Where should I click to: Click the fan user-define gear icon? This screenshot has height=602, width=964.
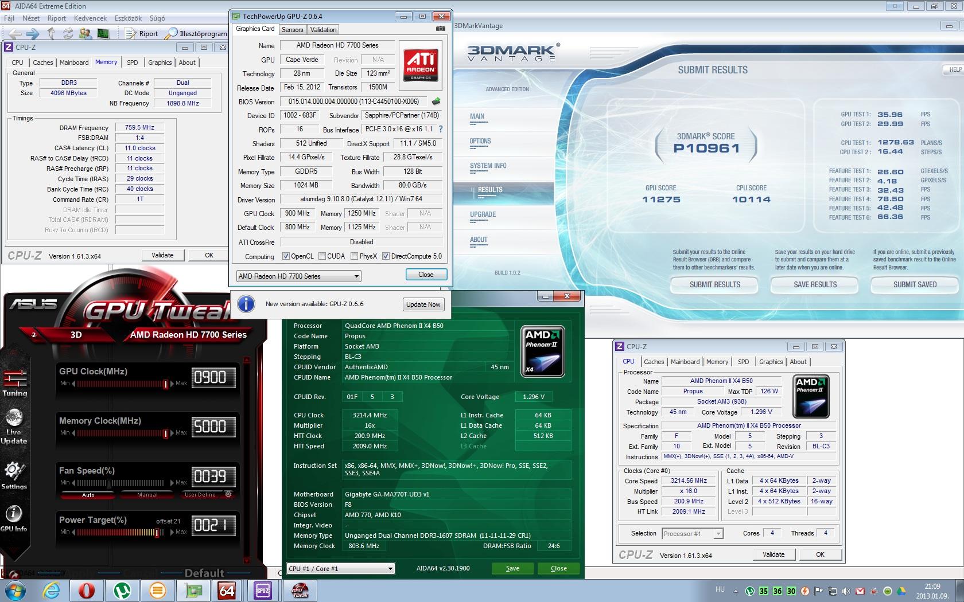pyautogui.click(x=228, y=494)
